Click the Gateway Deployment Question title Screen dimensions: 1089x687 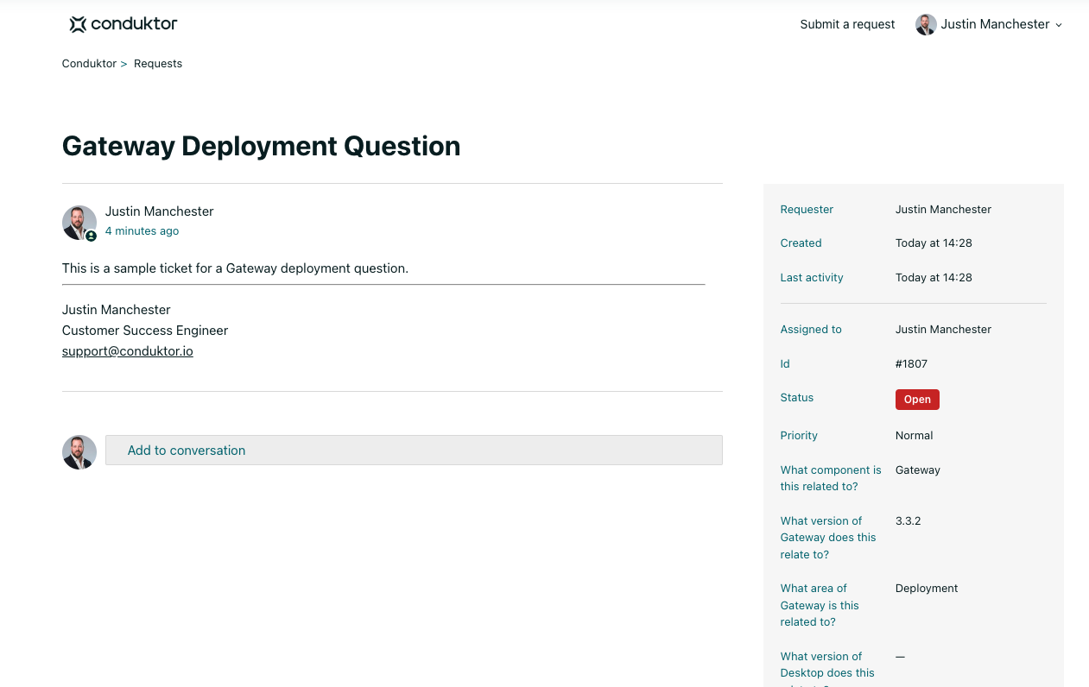point(261,146)
